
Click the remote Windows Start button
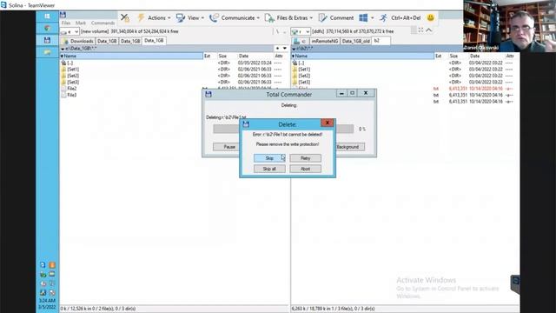coord(47,16)
